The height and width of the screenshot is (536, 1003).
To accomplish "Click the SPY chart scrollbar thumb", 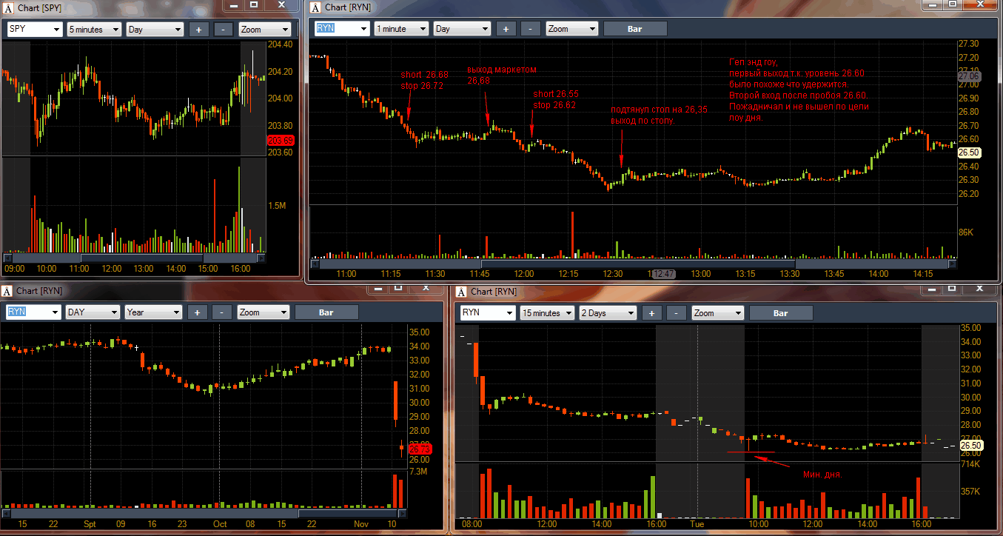I will (x=141, y=258).
